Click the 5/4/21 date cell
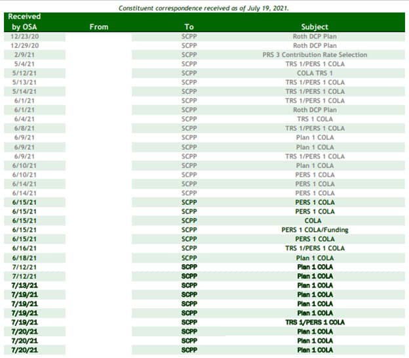The width and height of the screenshot is (409, 358). coord(25,64)
